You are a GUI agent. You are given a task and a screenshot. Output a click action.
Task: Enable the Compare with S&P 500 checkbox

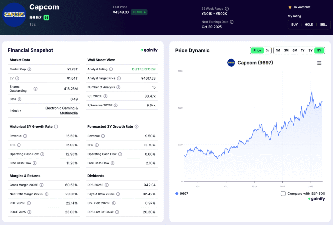coord(283,194)
